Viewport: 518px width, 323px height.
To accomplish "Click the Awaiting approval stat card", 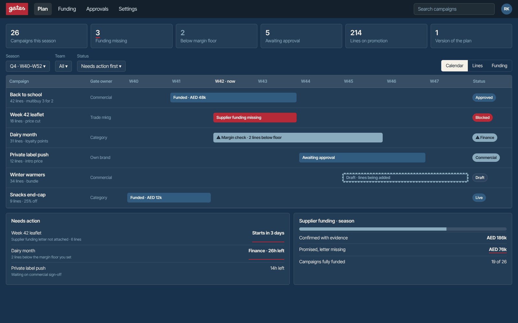I will click(x=301, y=36).
